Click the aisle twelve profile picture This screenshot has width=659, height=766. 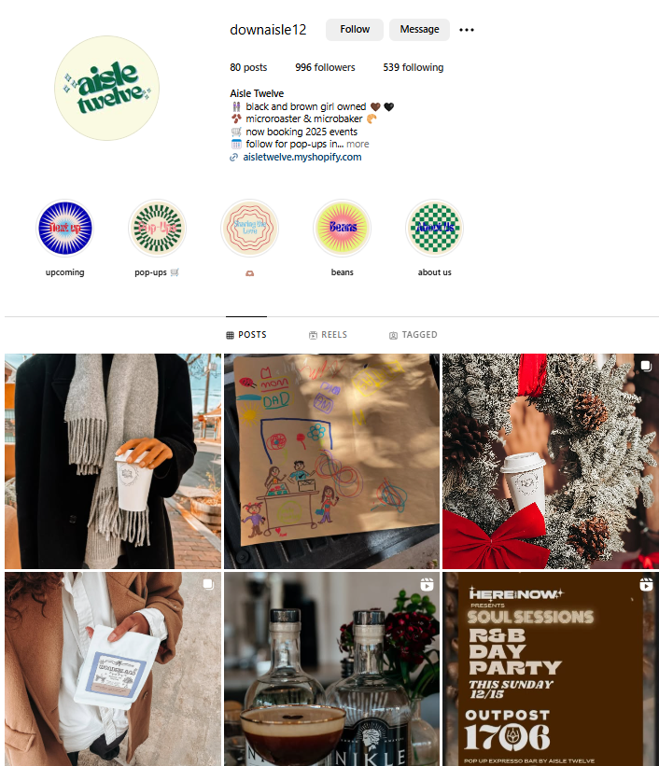[x=106, y=88]
